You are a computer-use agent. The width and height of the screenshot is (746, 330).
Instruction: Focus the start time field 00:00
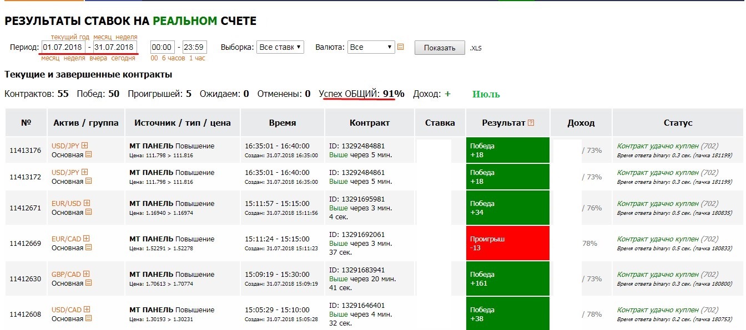162,47
